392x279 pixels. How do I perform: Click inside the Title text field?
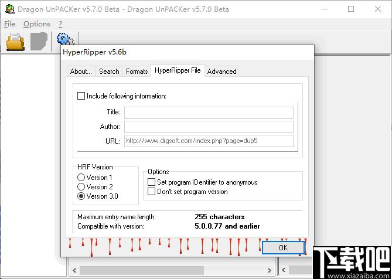click(209, 113)
